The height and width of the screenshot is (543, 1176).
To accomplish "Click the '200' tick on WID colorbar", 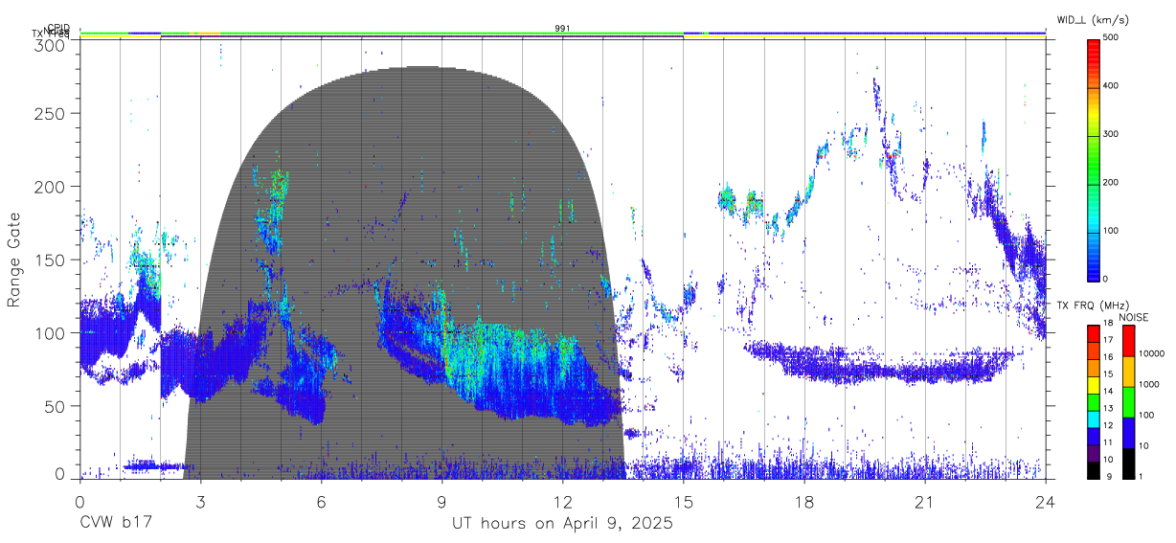I will click(x=1111, y=182).
